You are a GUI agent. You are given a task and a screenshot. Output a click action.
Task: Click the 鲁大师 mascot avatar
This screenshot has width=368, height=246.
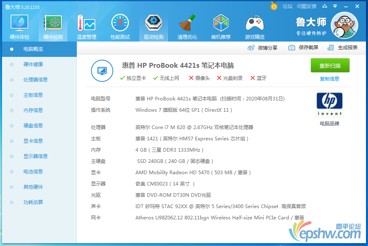[x=344, y=25]
